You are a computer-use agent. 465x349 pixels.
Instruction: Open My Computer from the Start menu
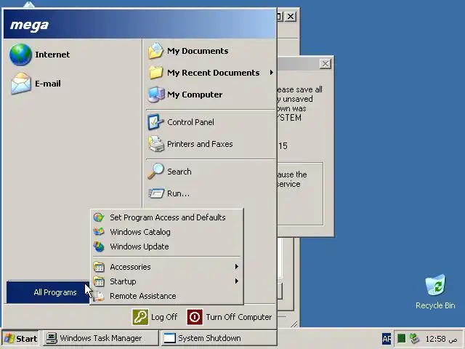tap(211, 95)
